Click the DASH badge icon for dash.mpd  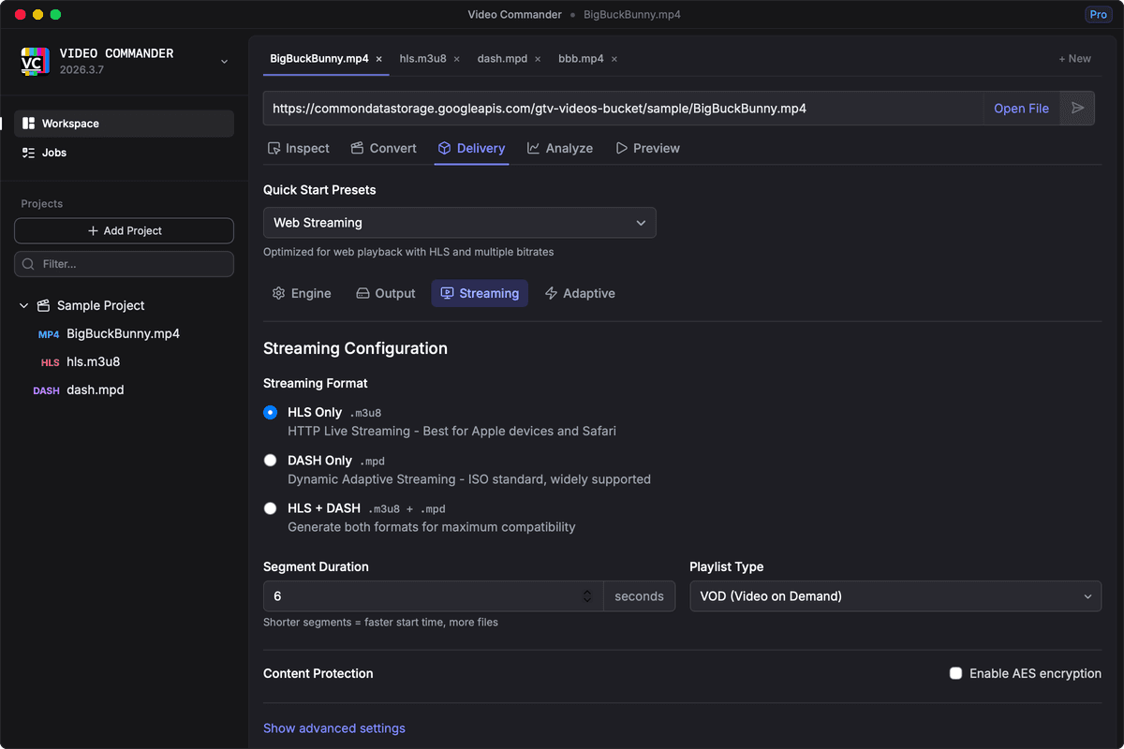(46, 390)
